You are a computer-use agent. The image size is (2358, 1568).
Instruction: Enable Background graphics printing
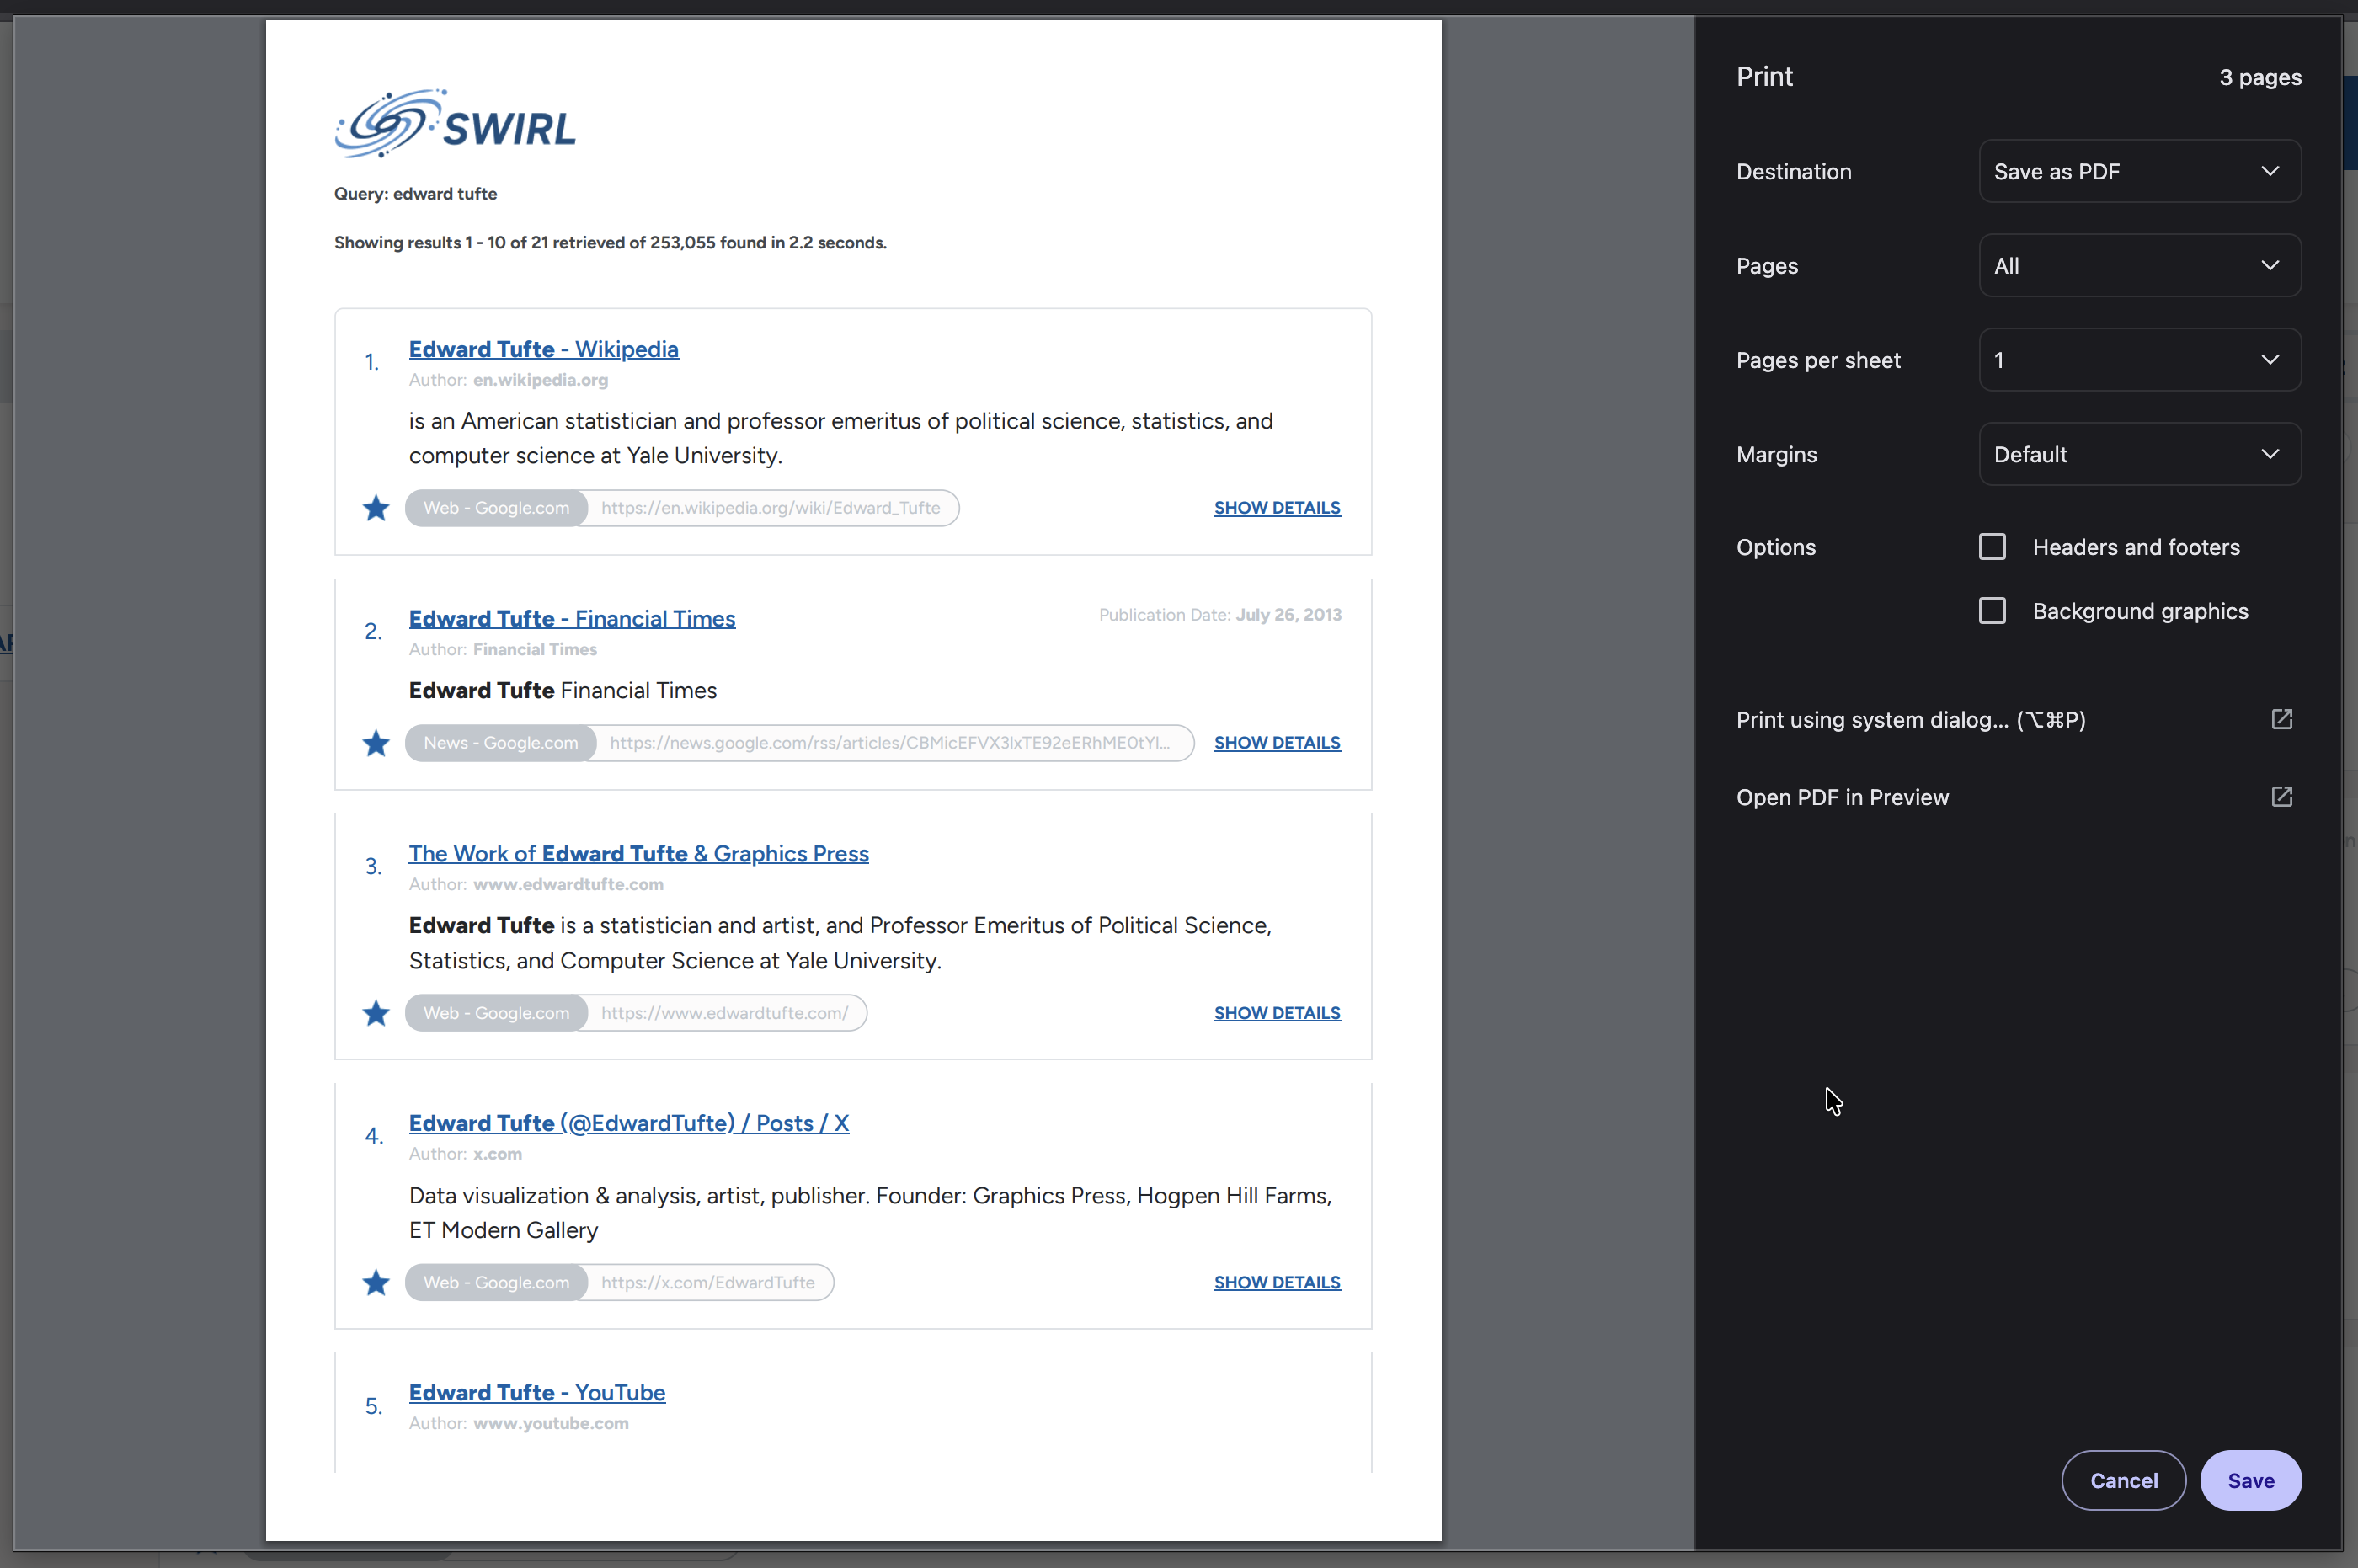click(x=1990, y=610)
